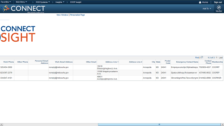Sort by City column header

pyautogui.click(x=153, y=62)
